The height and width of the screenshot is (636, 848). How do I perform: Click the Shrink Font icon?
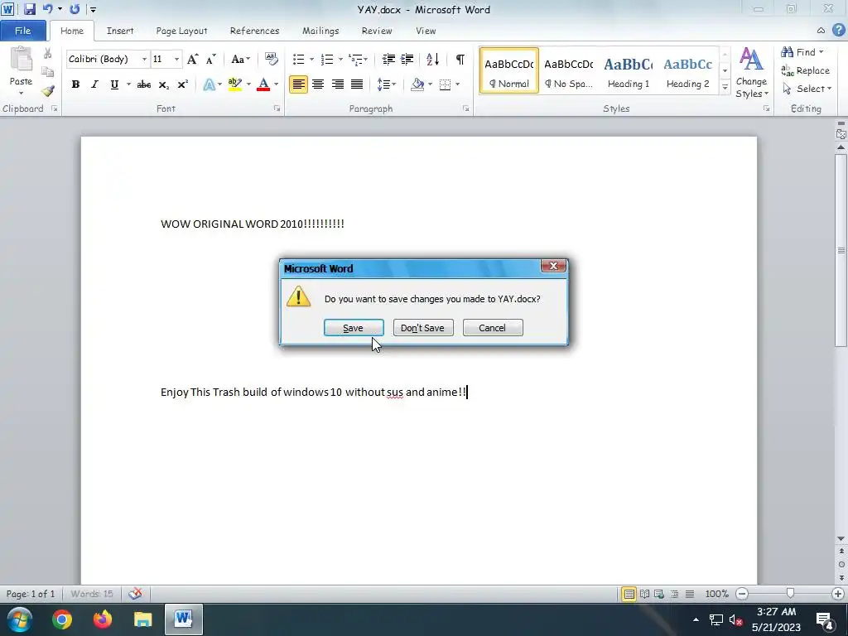[x=211, y=59]
